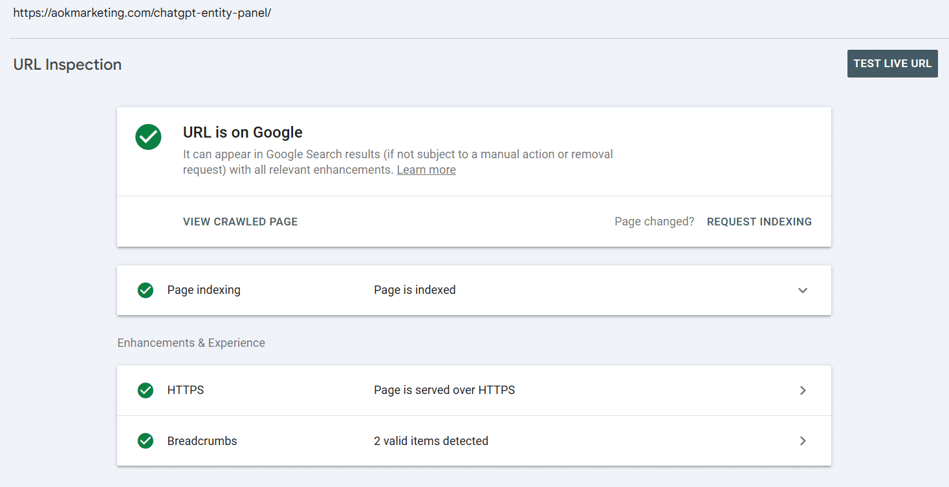Click the URL Inspection page title
This screenshot has width=949, height=487.
tap(67, 65)
